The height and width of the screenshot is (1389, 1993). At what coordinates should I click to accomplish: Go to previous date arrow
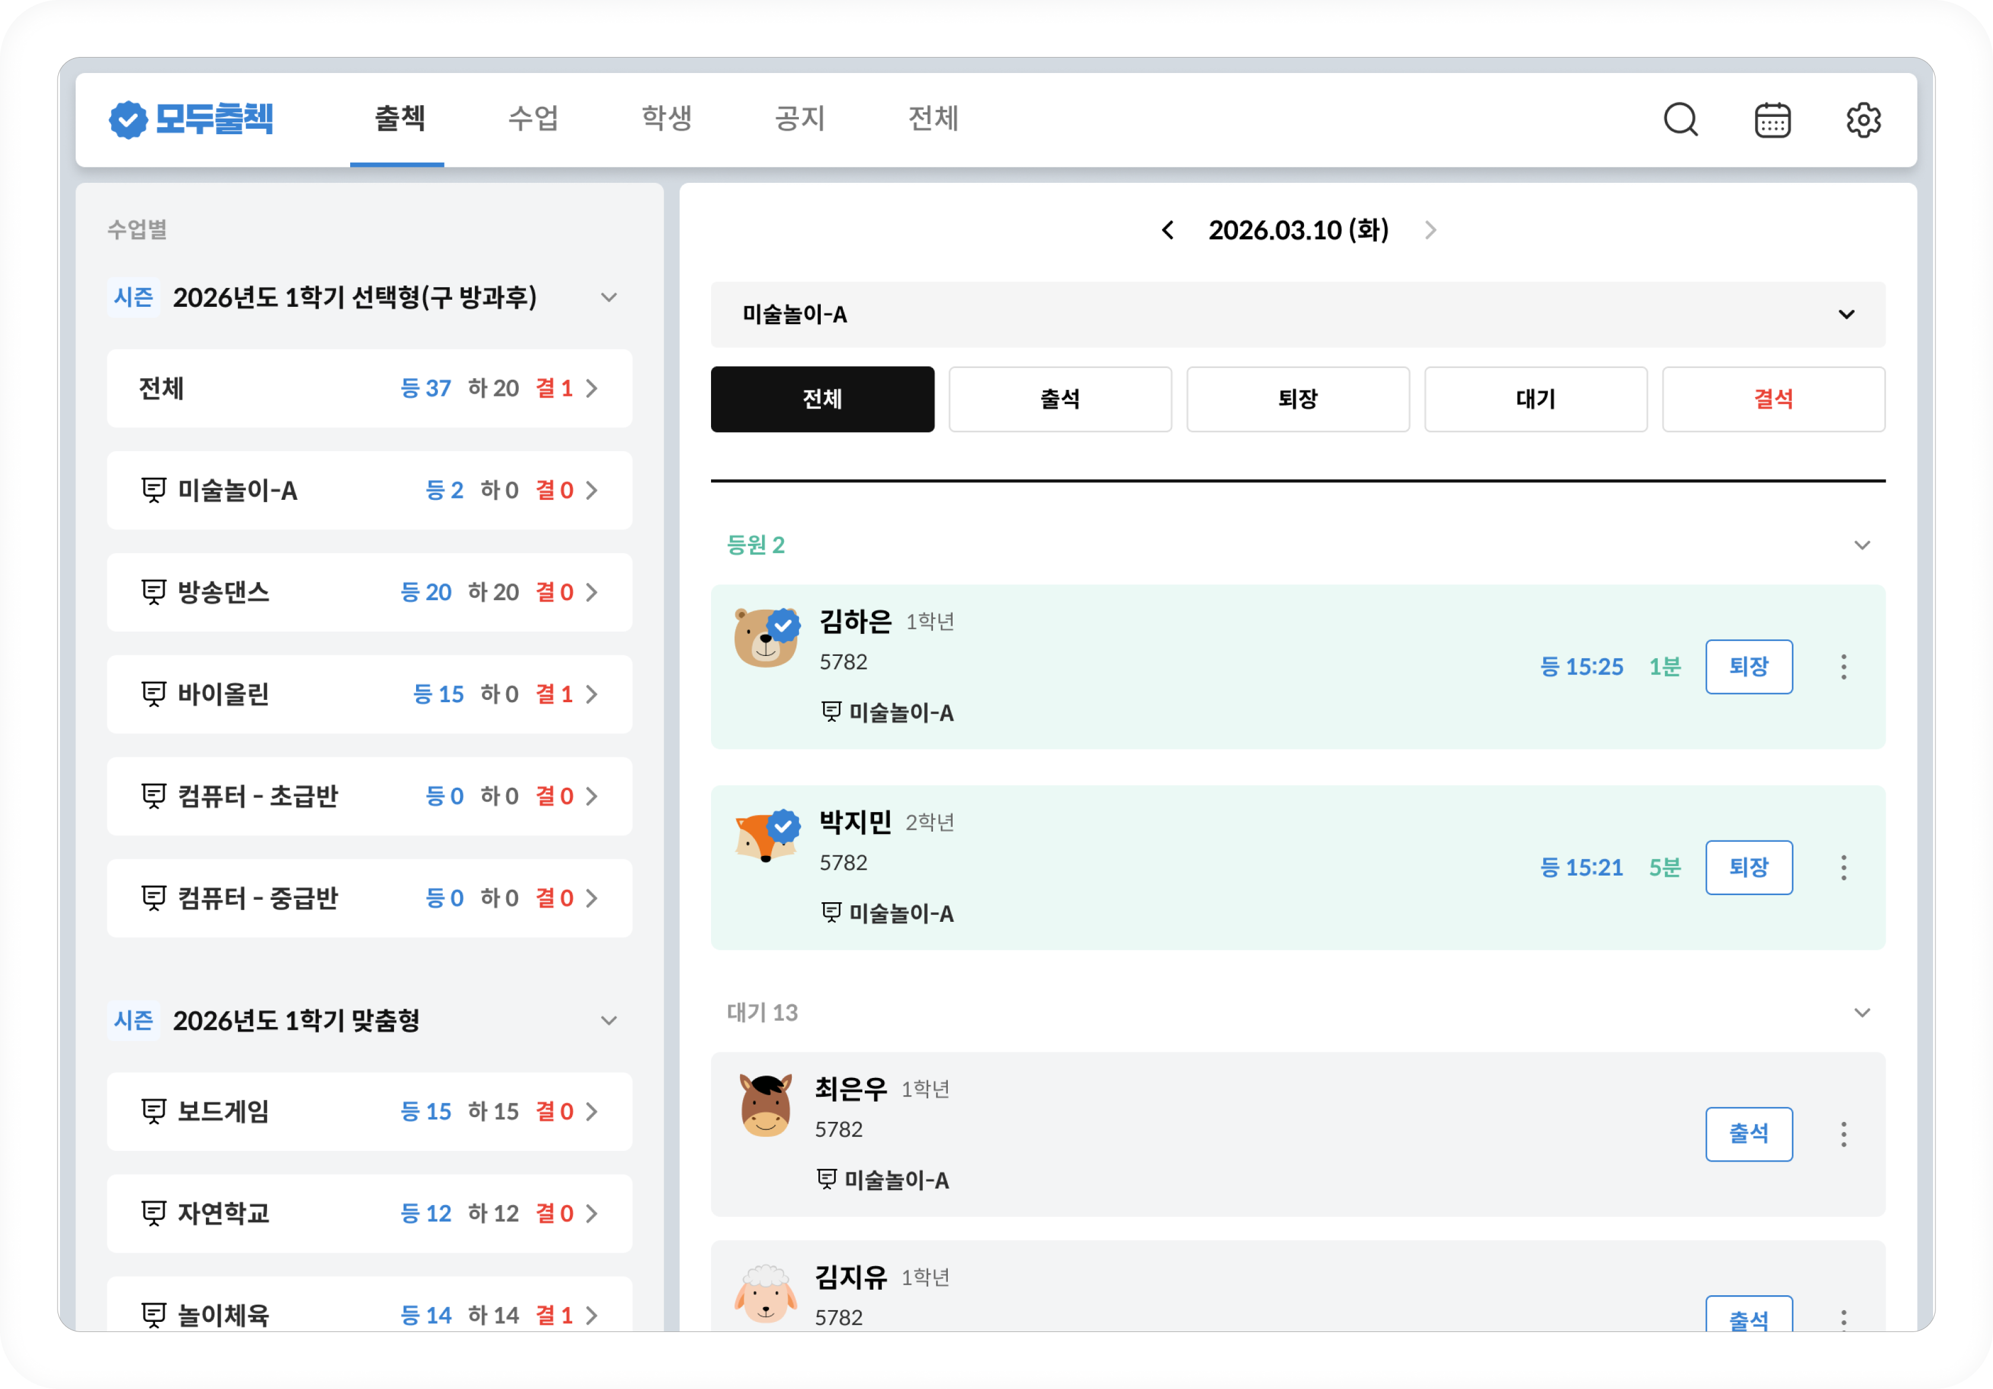point(1169,230)
